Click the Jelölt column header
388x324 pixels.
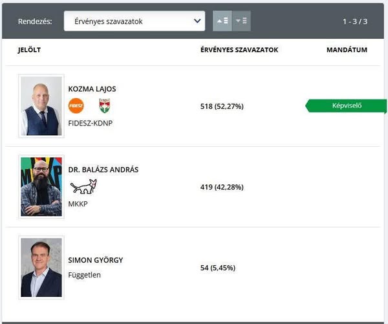pos(30,50)
